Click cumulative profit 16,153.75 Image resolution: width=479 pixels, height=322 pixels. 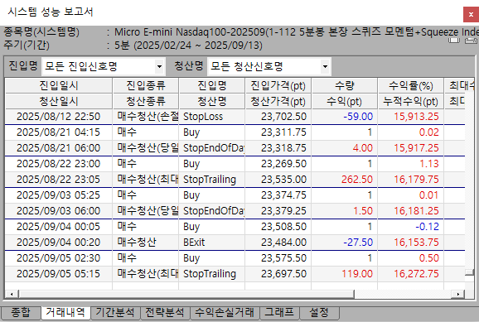[416, 243]
